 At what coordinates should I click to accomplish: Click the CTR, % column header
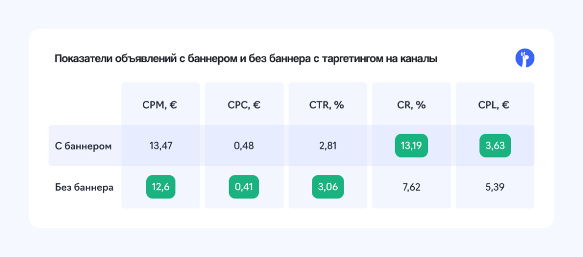point(327,105)
